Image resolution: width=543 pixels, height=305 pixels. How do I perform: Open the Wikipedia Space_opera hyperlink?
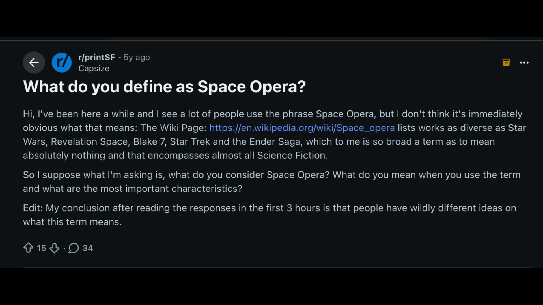pyautogui.click(x=301, y=128)
